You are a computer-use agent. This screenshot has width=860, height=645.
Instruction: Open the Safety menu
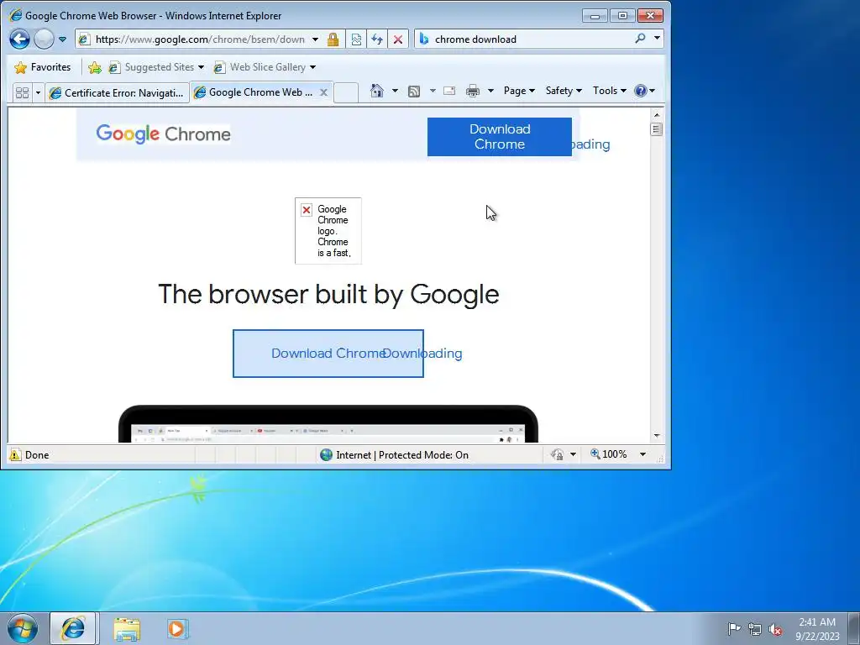coord(564,91)
